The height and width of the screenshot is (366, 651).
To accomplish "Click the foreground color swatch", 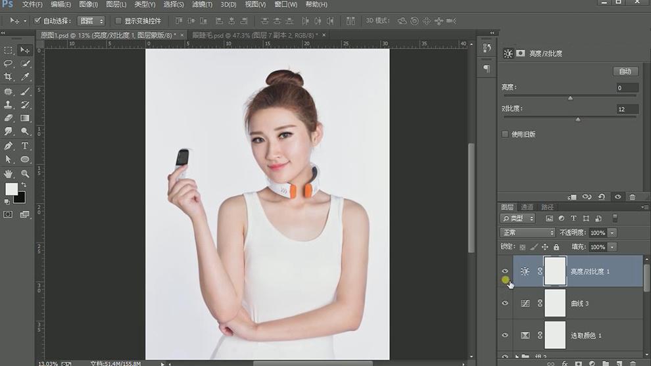I will pyautogui.click(x=11, y=189).
